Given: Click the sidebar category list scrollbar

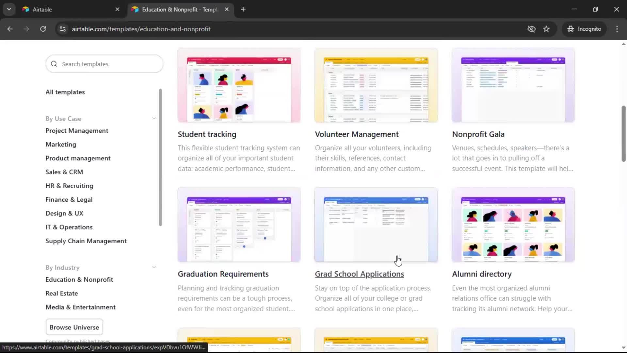Looking at the screenshot, I should tap(160, 157).
